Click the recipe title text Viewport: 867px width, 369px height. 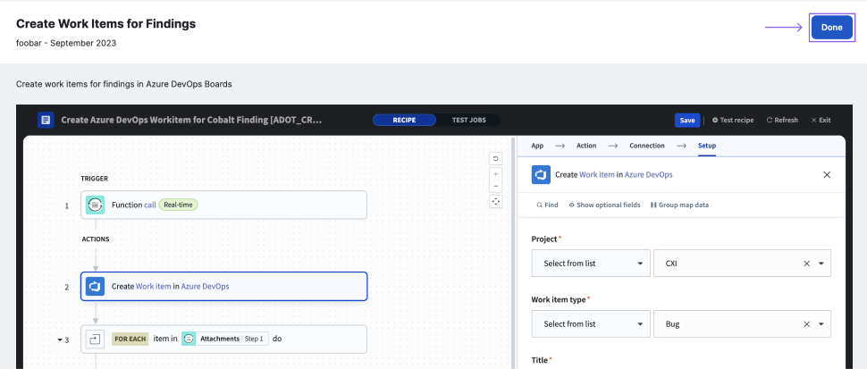(190, 120)
